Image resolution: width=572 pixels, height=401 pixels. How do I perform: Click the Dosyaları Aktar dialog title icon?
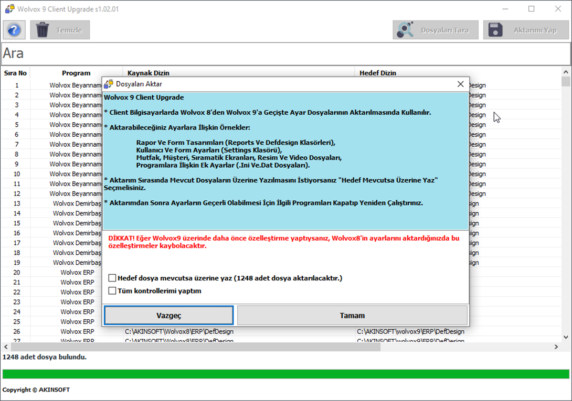(x=108, y=84)
